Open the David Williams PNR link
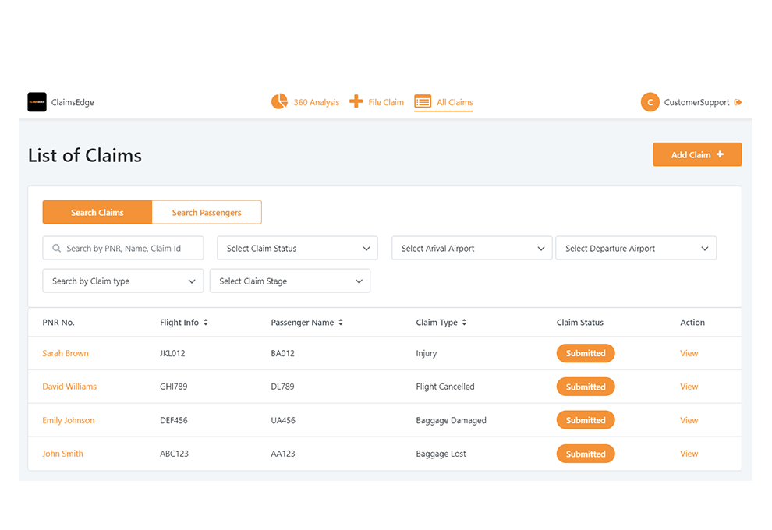 coord(69,387)
